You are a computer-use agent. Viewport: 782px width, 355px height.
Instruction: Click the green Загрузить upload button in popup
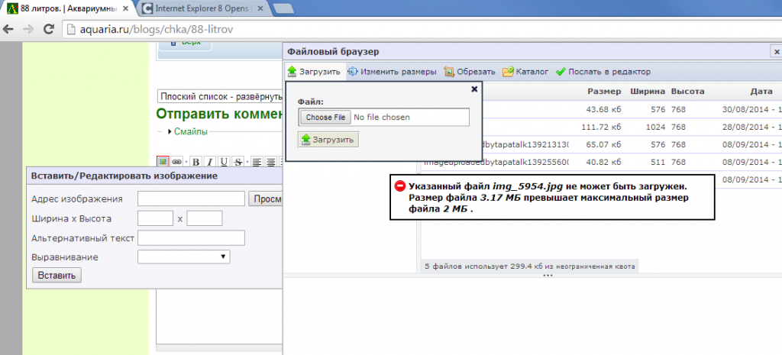pyautogui.click(x=328, y=140)
